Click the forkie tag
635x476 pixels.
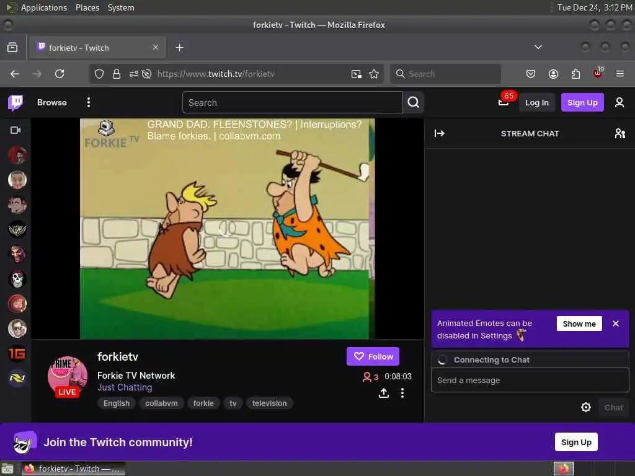pyautogui.click(x=203, y=403)
